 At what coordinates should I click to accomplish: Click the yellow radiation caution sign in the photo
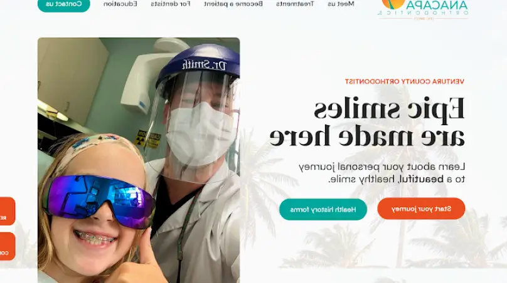[x=147, y=139]
